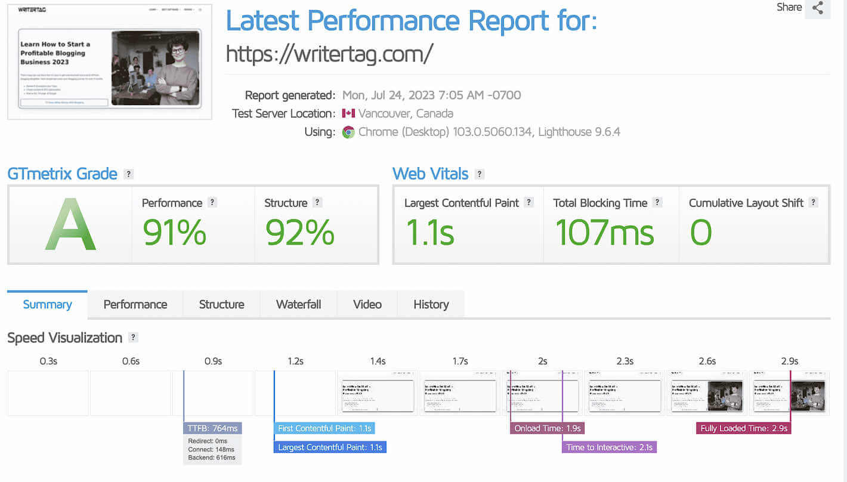847x482 pixels.
Task: Click the Chrome (Desktop) version text
Action: [x=489, y=132]
